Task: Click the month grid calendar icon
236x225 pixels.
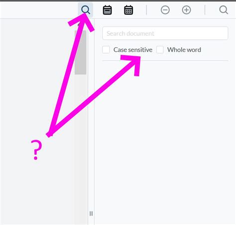Action: [128, 10]
